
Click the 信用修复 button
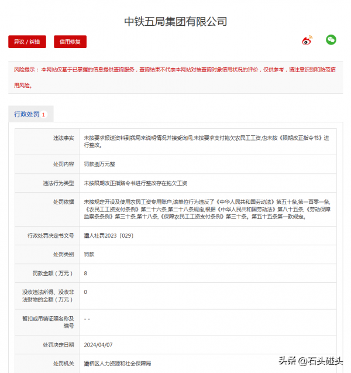coord(70,42)
